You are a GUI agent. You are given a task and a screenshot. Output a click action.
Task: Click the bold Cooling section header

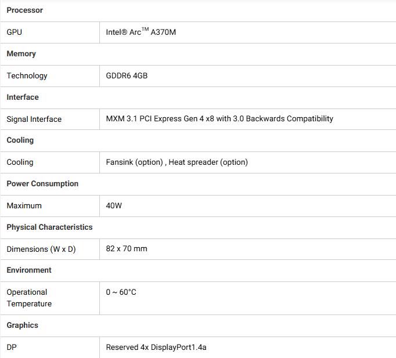click(x=20, y=140)
